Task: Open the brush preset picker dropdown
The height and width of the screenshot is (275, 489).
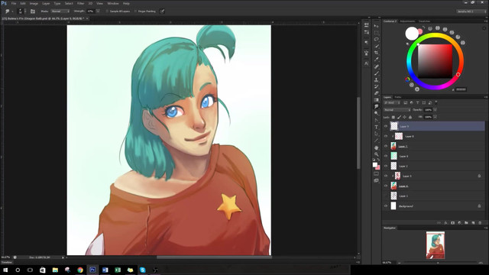Action: pos(25,11)
